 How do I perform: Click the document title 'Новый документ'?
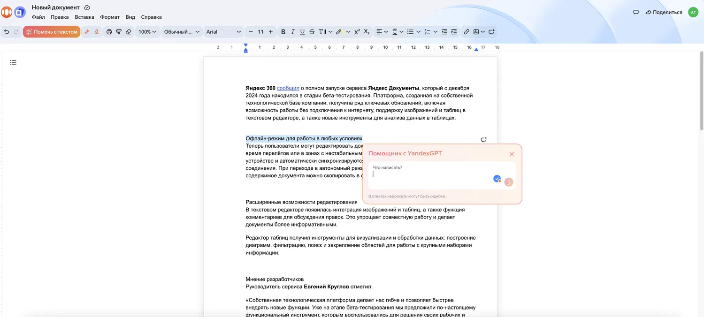(x=56, y=8)
